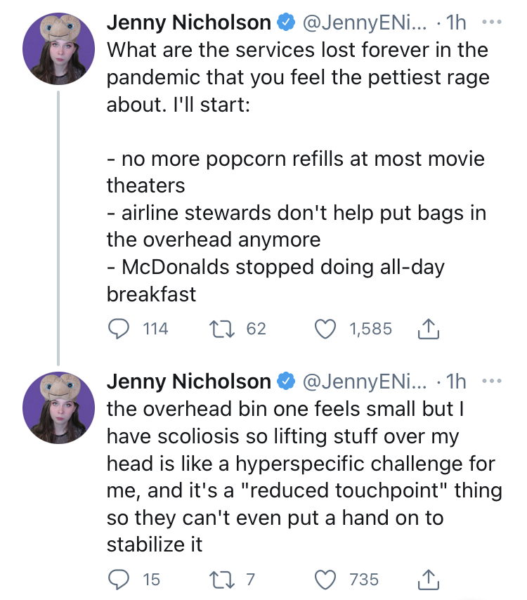Tap the profile avatar on first tweet
527x600 pixels.
(x=58, y=48)
